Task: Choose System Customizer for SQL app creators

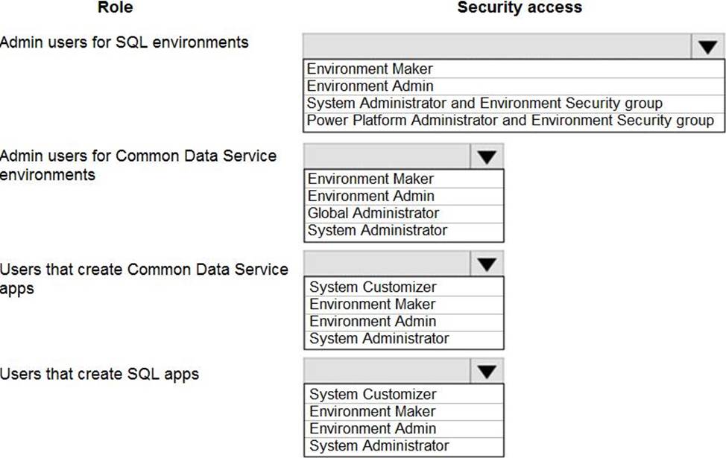Action: coord(373,394)
